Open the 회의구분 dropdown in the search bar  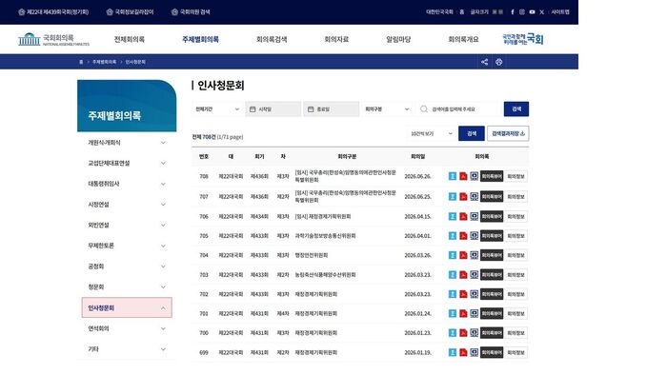click(x=387, y=109)
